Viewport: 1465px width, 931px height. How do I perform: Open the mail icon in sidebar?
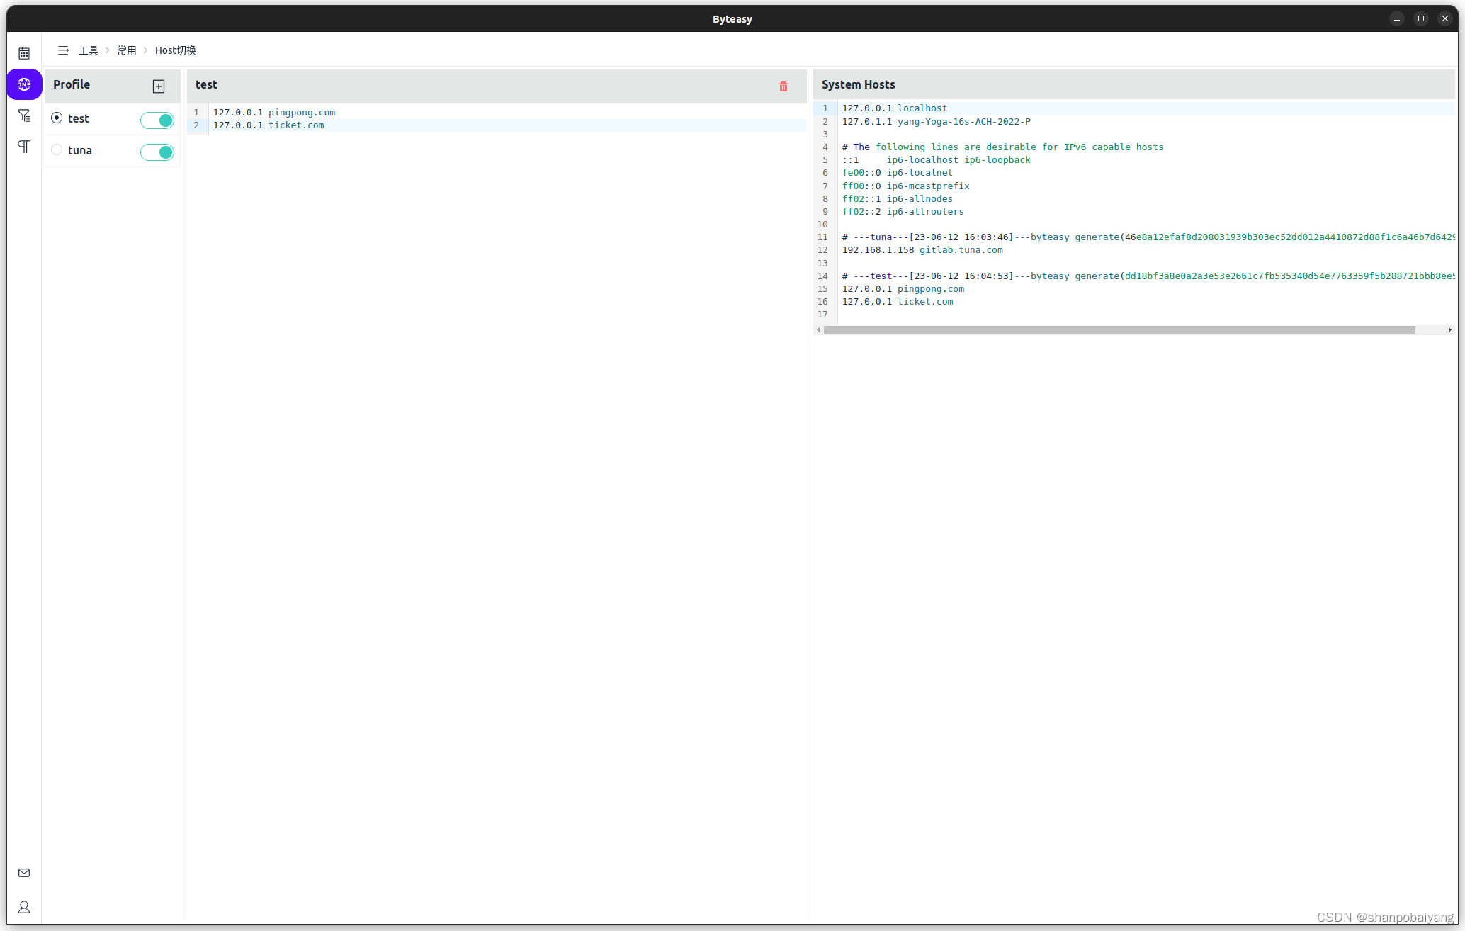click(x=24, y=873)
